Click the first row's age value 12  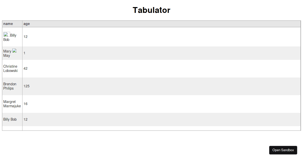pyautogui.click(x=26, y=37)
